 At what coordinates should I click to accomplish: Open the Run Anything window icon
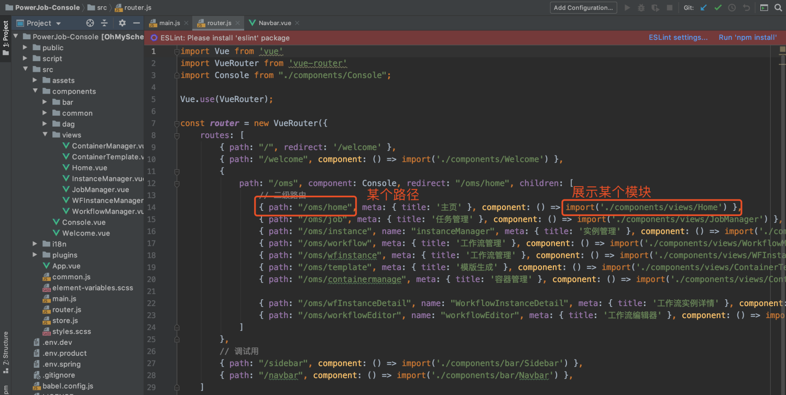(x=764, y=8)
